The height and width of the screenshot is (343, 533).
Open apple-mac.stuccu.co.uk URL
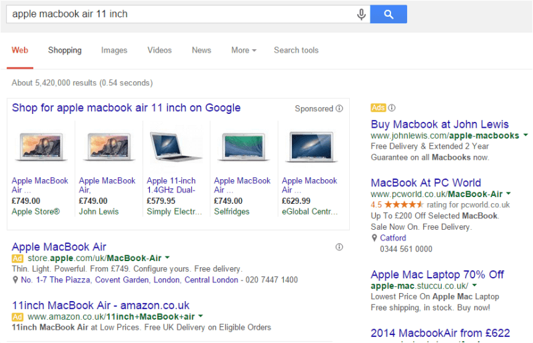click(x=420, y=286)
